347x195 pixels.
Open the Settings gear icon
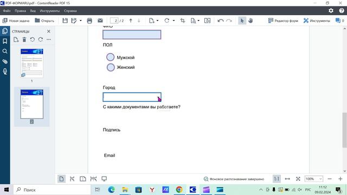(331, 11)
